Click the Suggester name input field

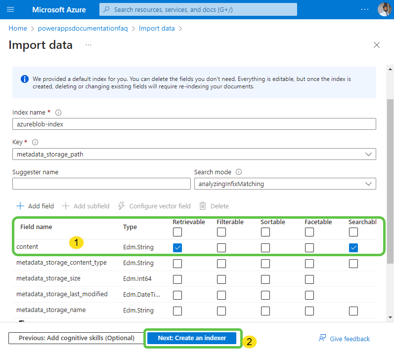[101, 184]
